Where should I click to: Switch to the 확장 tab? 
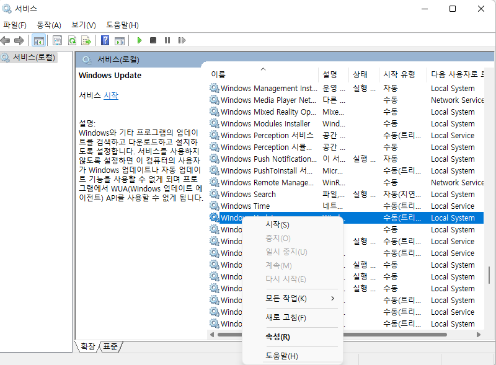point(87,346)
